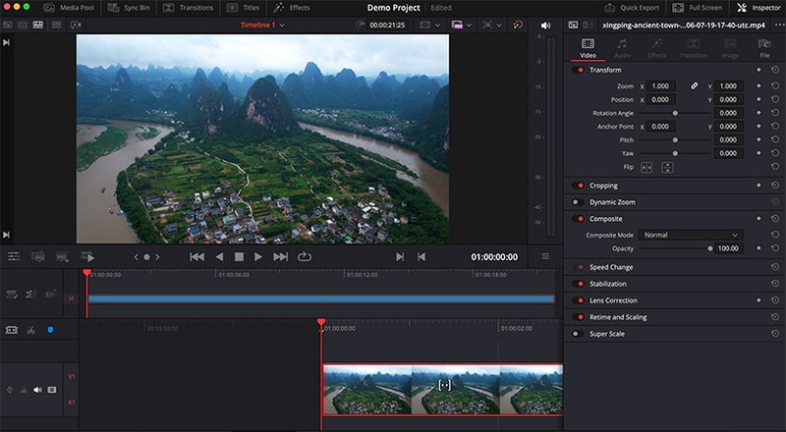Screen dimensions: 786x432
Task: Jump to previous edit marker button
Action: (421, 256)
